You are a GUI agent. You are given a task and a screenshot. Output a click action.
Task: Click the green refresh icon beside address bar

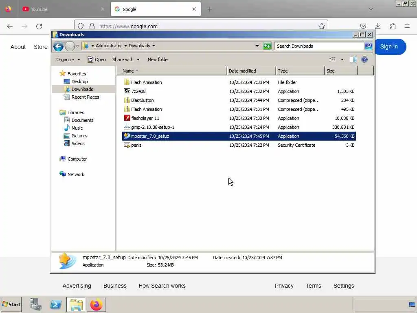point(267,46)
